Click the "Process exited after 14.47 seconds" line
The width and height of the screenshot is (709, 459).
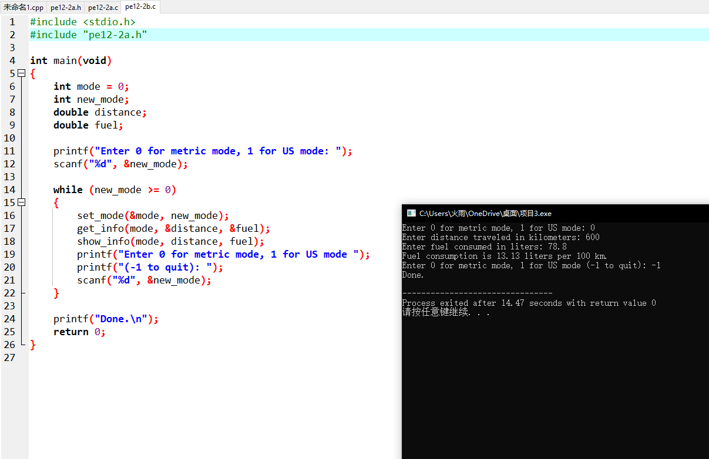529,303
